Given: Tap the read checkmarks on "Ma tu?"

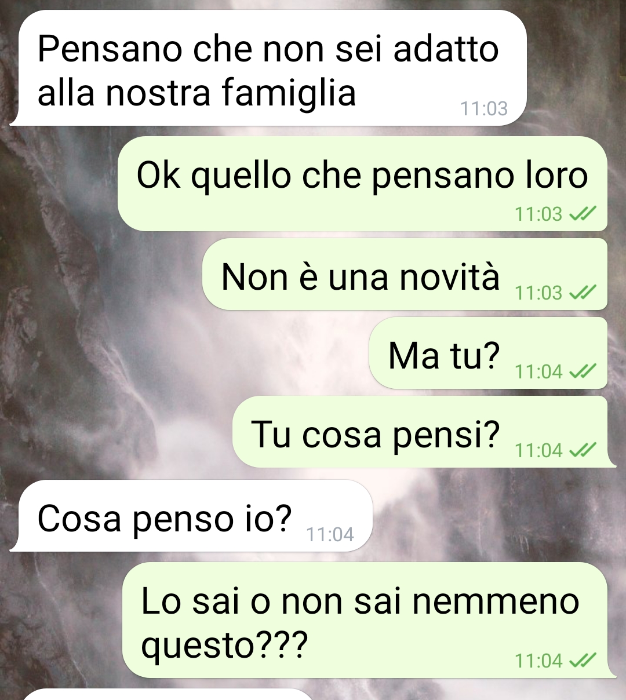Looking at the screenshot, I should [582, 372].
